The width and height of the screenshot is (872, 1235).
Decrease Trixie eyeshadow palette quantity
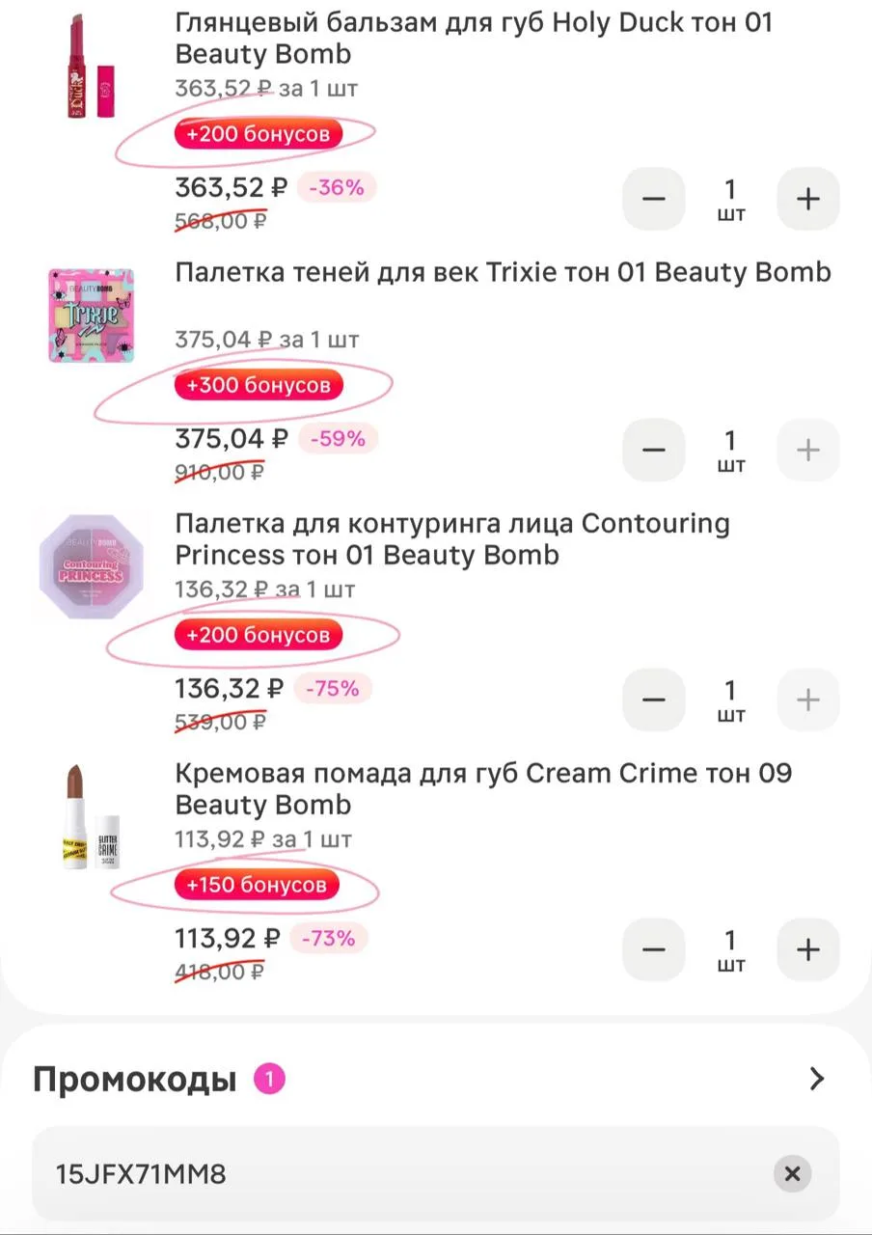click(654, 450)
